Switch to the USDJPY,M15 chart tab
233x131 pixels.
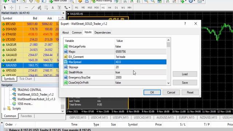(121, 118)
